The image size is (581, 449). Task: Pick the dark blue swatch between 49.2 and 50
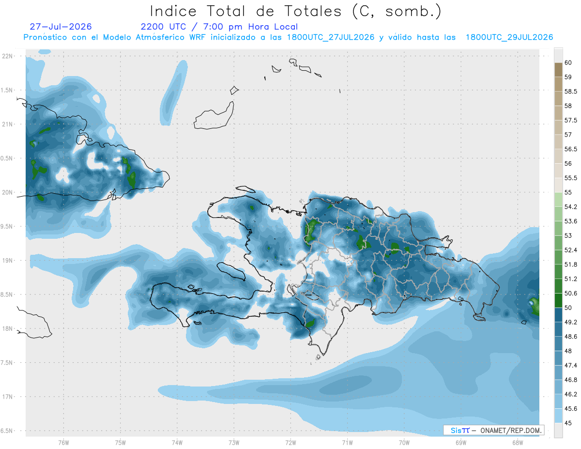(558, 315)
